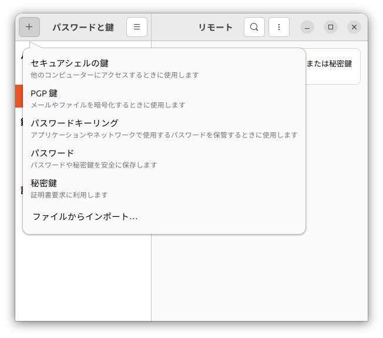Click the リモート title in header
The height and width of the screenshot is (338, 383).
[215, 27]
